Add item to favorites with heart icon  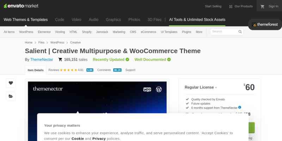coord(11,83)
